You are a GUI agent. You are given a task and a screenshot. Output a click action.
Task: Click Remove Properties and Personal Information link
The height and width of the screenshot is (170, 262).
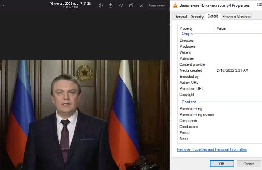click(212, 149)
